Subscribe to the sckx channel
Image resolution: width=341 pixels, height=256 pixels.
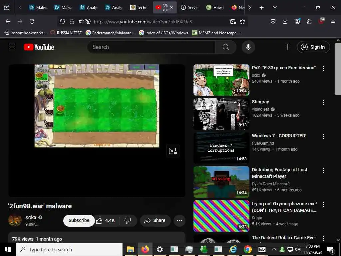(x=79, y=220)
